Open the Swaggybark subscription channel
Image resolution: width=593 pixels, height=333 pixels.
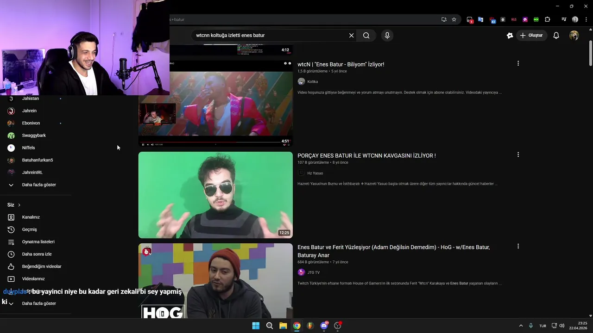click(x=35, y=136)
